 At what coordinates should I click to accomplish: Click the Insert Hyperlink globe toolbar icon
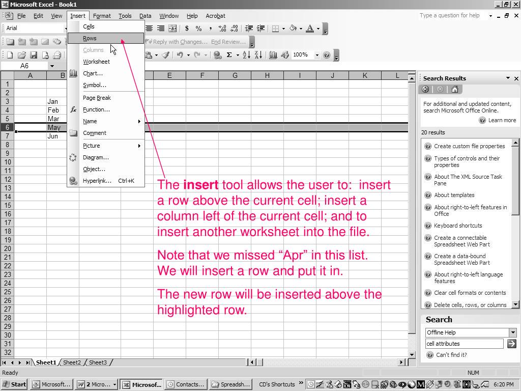[218, 55]
